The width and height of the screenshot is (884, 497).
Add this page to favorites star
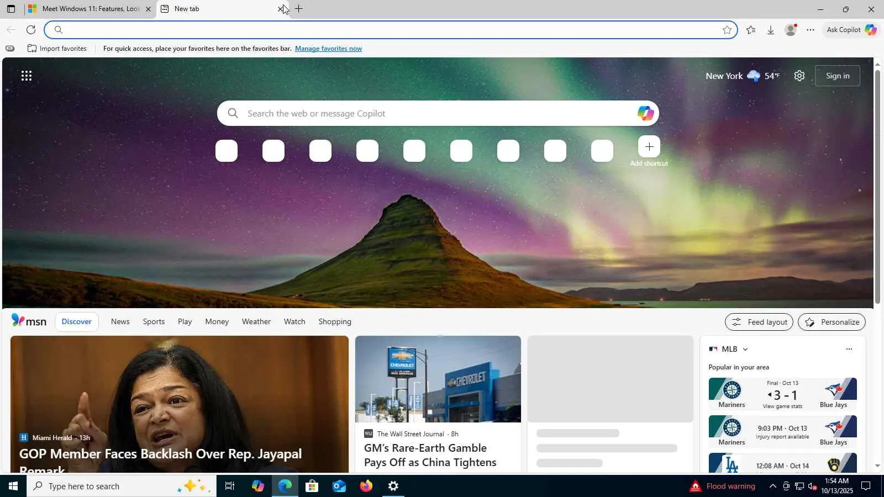click(727, 30)
